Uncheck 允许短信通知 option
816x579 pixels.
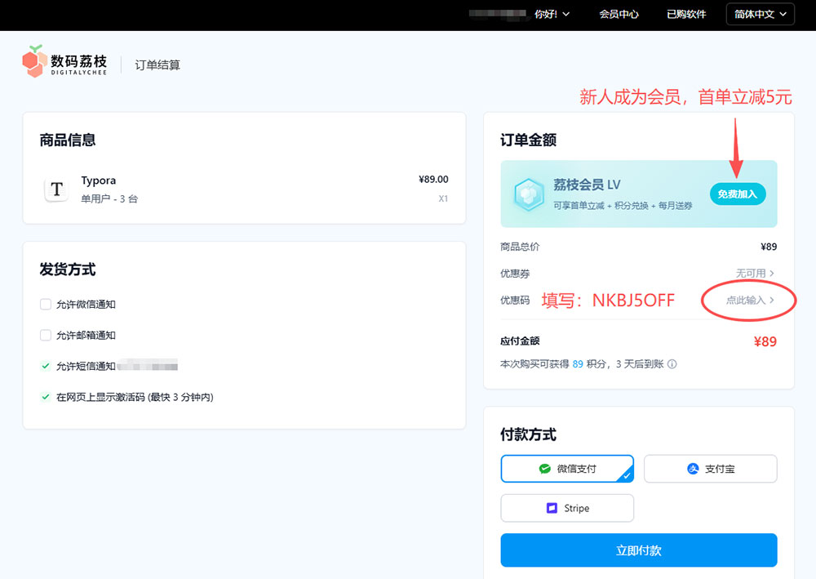point(46,366)
